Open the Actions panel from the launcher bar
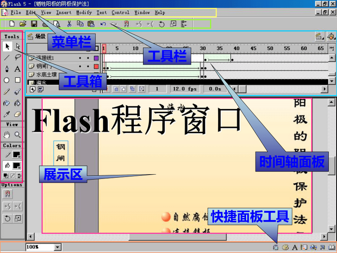This screenshot has width=337, height=253. pos(323,248)
